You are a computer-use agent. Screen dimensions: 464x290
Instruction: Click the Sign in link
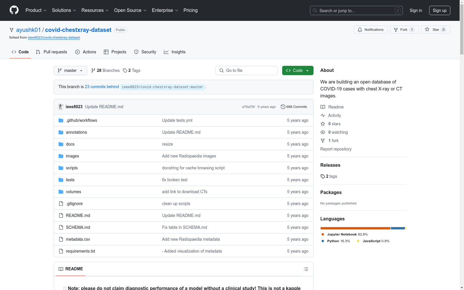[x=416, y=10]
